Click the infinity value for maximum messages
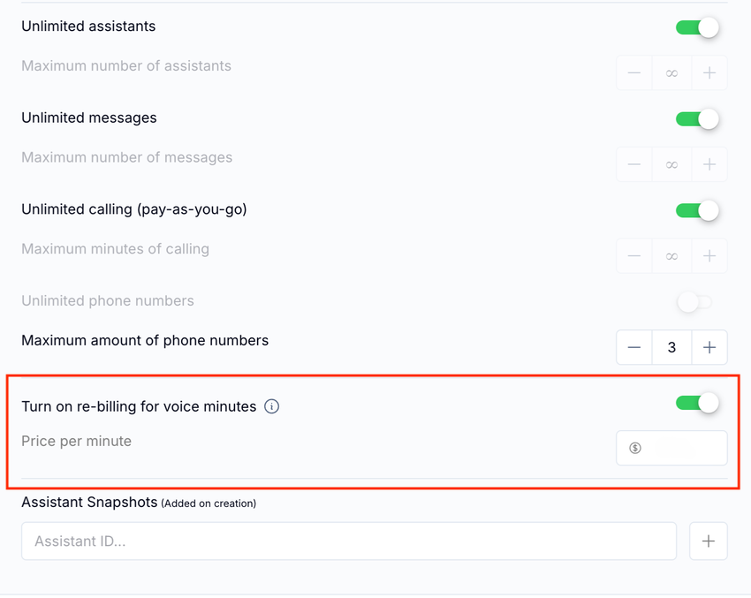Viewport: 751px width, 598px height. pyautogui.click(x=671, y=164)
